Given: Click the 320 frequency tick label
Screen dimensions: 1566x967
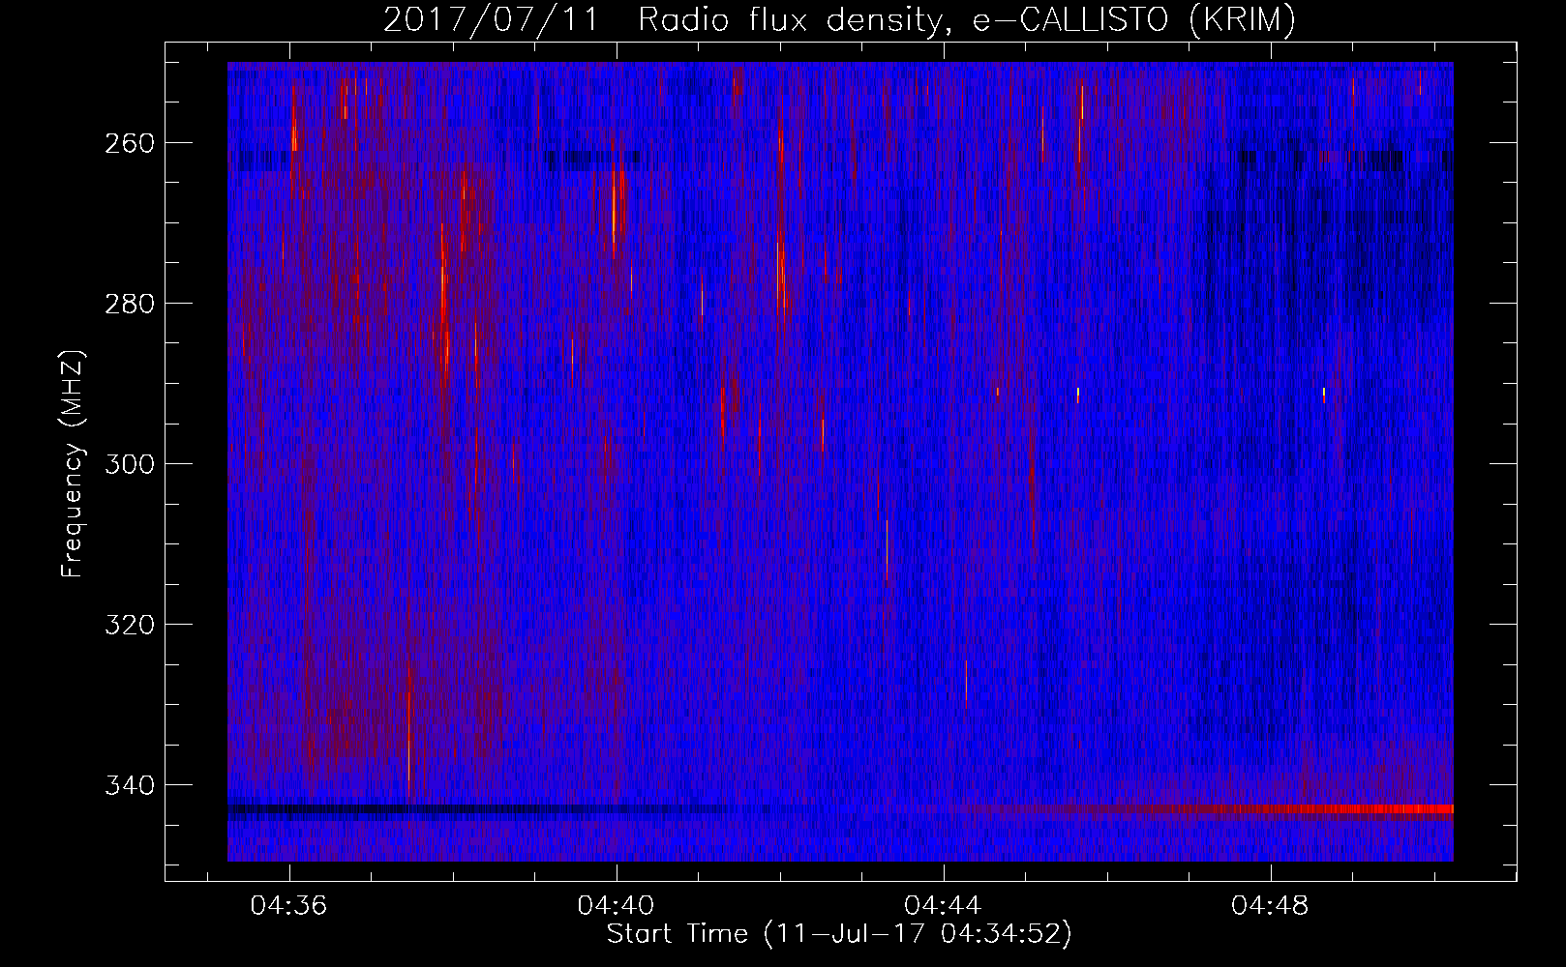Looking at the screenshot, I should (128, 625).
